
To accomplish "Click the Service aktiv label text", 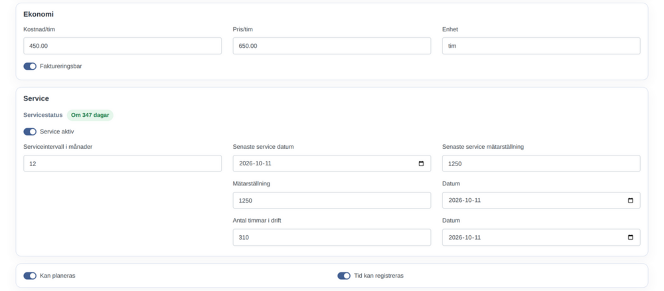I will point(56,132).
